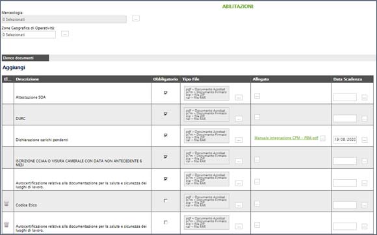377x235 pixels.
Task: Select the 'Codice Etico' description text
Action: 26,205
